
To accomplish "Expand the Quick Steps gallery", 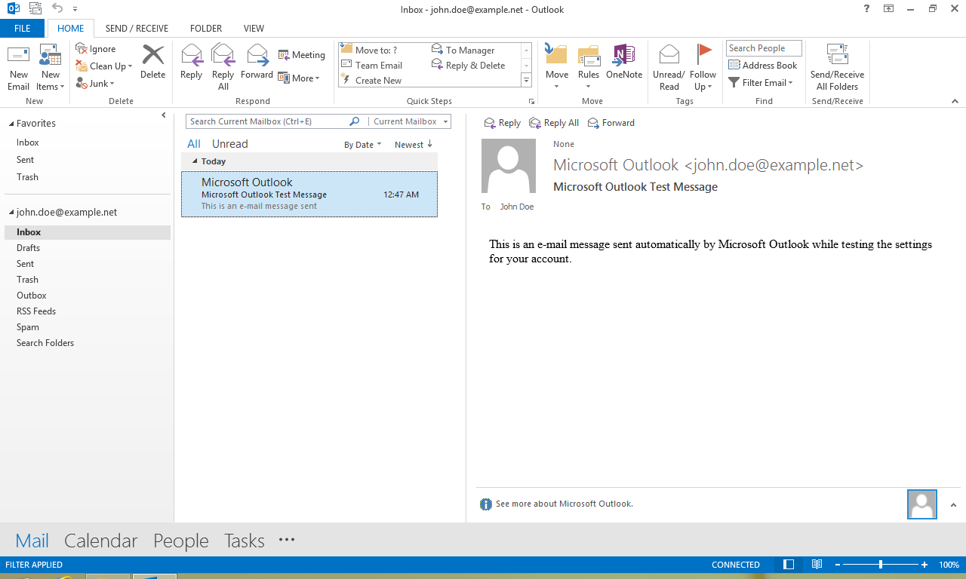I will click(527, 81).
